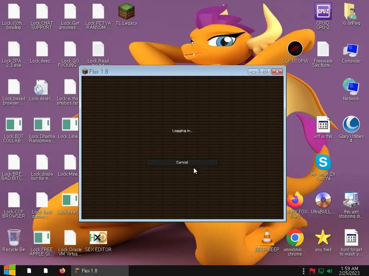This screenshot has width=369, height=276.
Task: Launch VLC labeled BEEP BEEP
Action: tap(267, 240)
